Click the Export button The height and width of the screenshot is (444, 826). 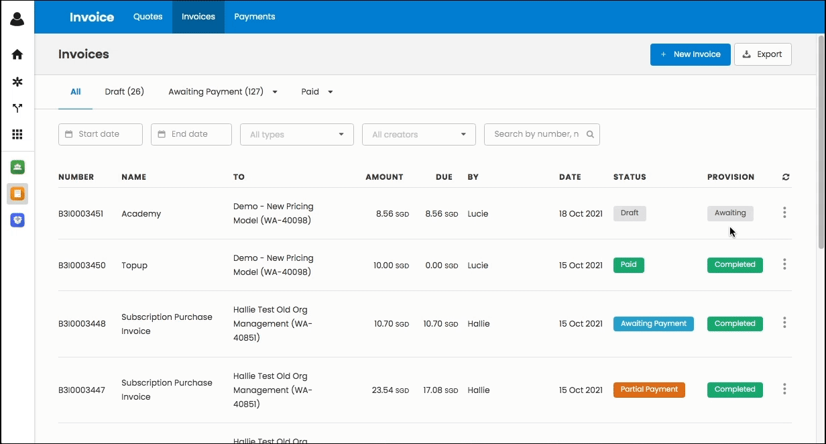763,54
